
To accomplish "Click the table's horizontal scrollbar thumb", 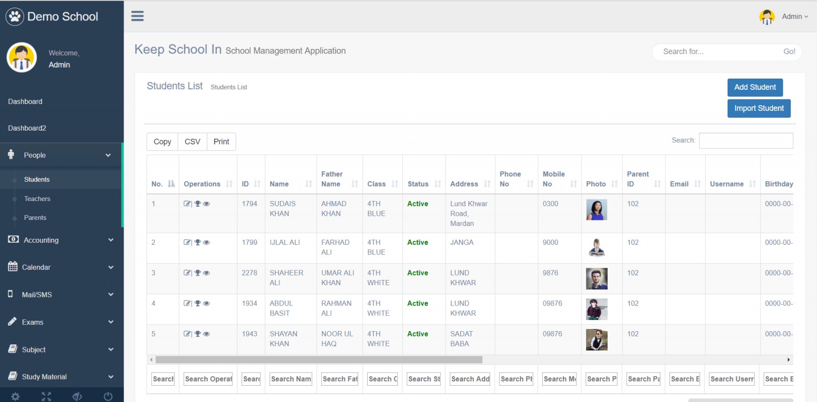I will point(319,360).
